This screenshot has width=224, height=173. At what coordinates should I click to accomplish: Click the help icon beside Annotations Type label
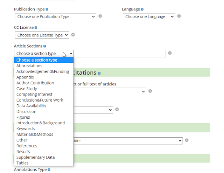pos(49,170)
